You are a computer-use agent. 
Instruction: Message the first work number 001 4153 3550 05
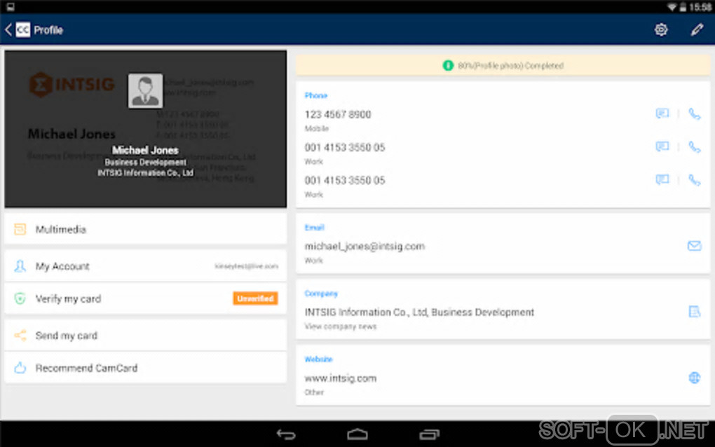click(662, 146)
